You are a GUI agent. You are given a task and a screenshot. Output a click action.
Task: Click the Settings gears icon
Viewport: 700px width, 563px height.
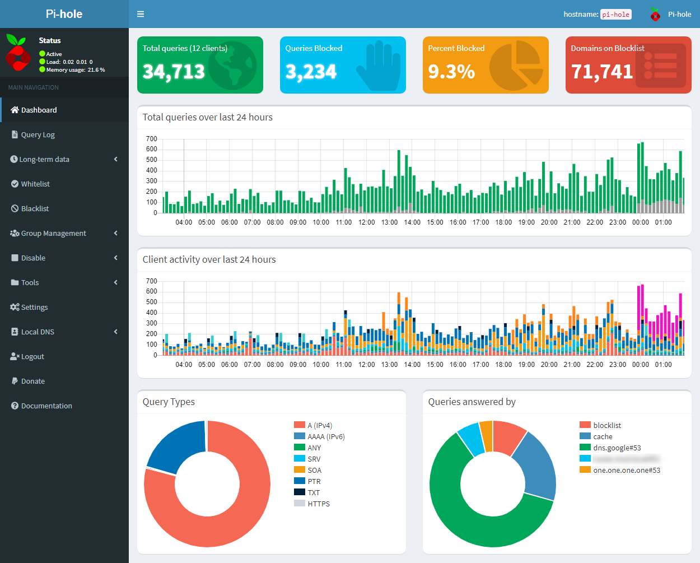[15, 307]
